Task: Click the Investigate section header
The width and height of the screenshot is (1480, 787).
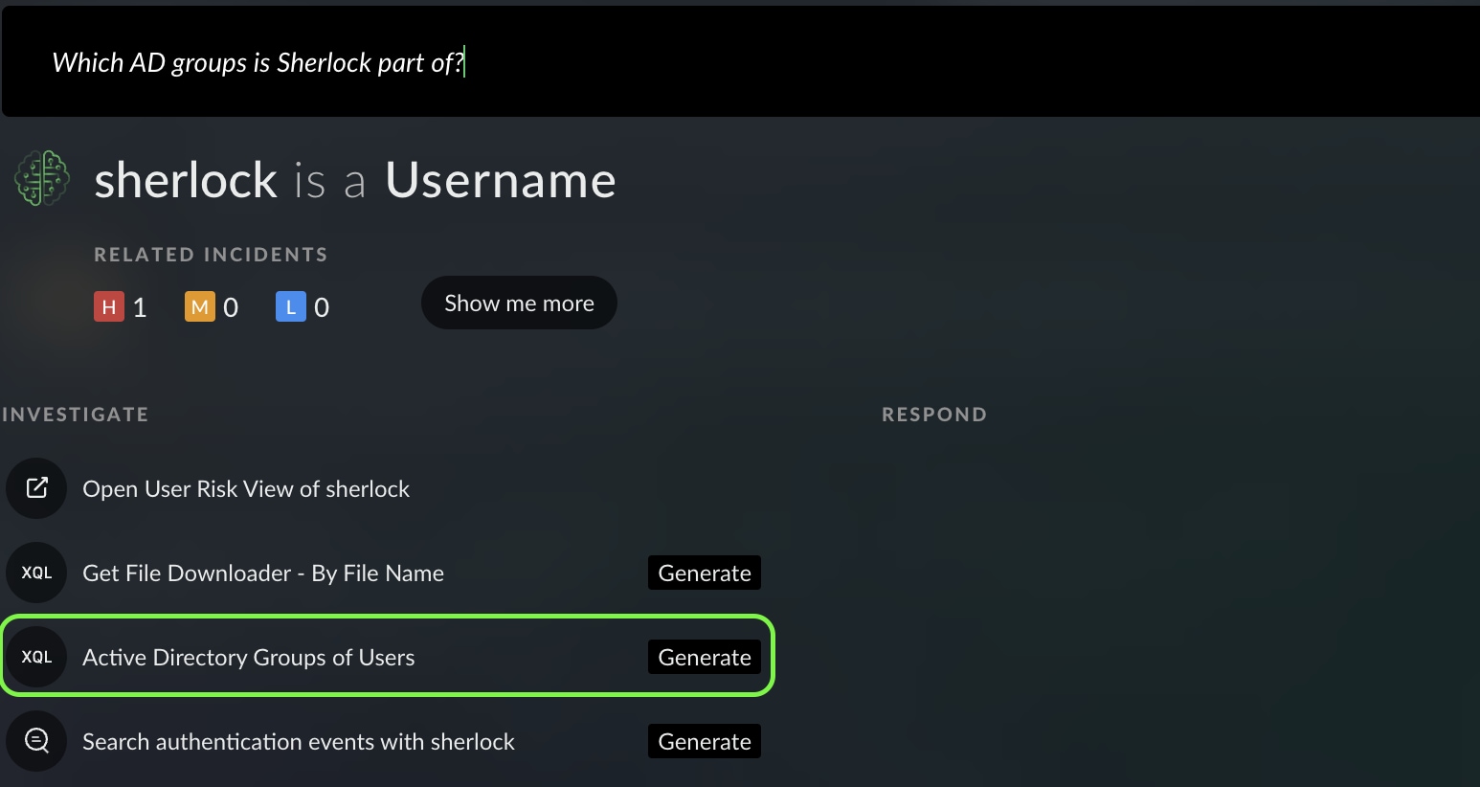Action: 76,415
